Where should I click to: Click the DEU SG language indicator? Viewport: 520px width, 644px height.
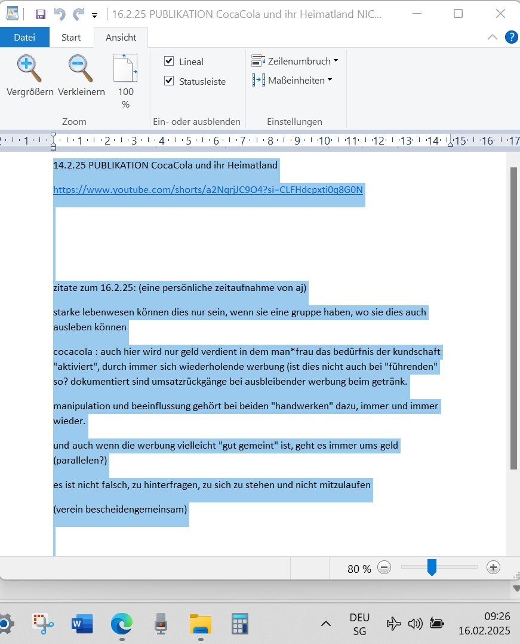359,624
